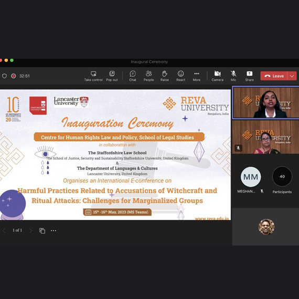Image resolution: width=299 pixels, height=299 pixels.
Task: Raise your hand in meeting
Action: click(165, 76)
